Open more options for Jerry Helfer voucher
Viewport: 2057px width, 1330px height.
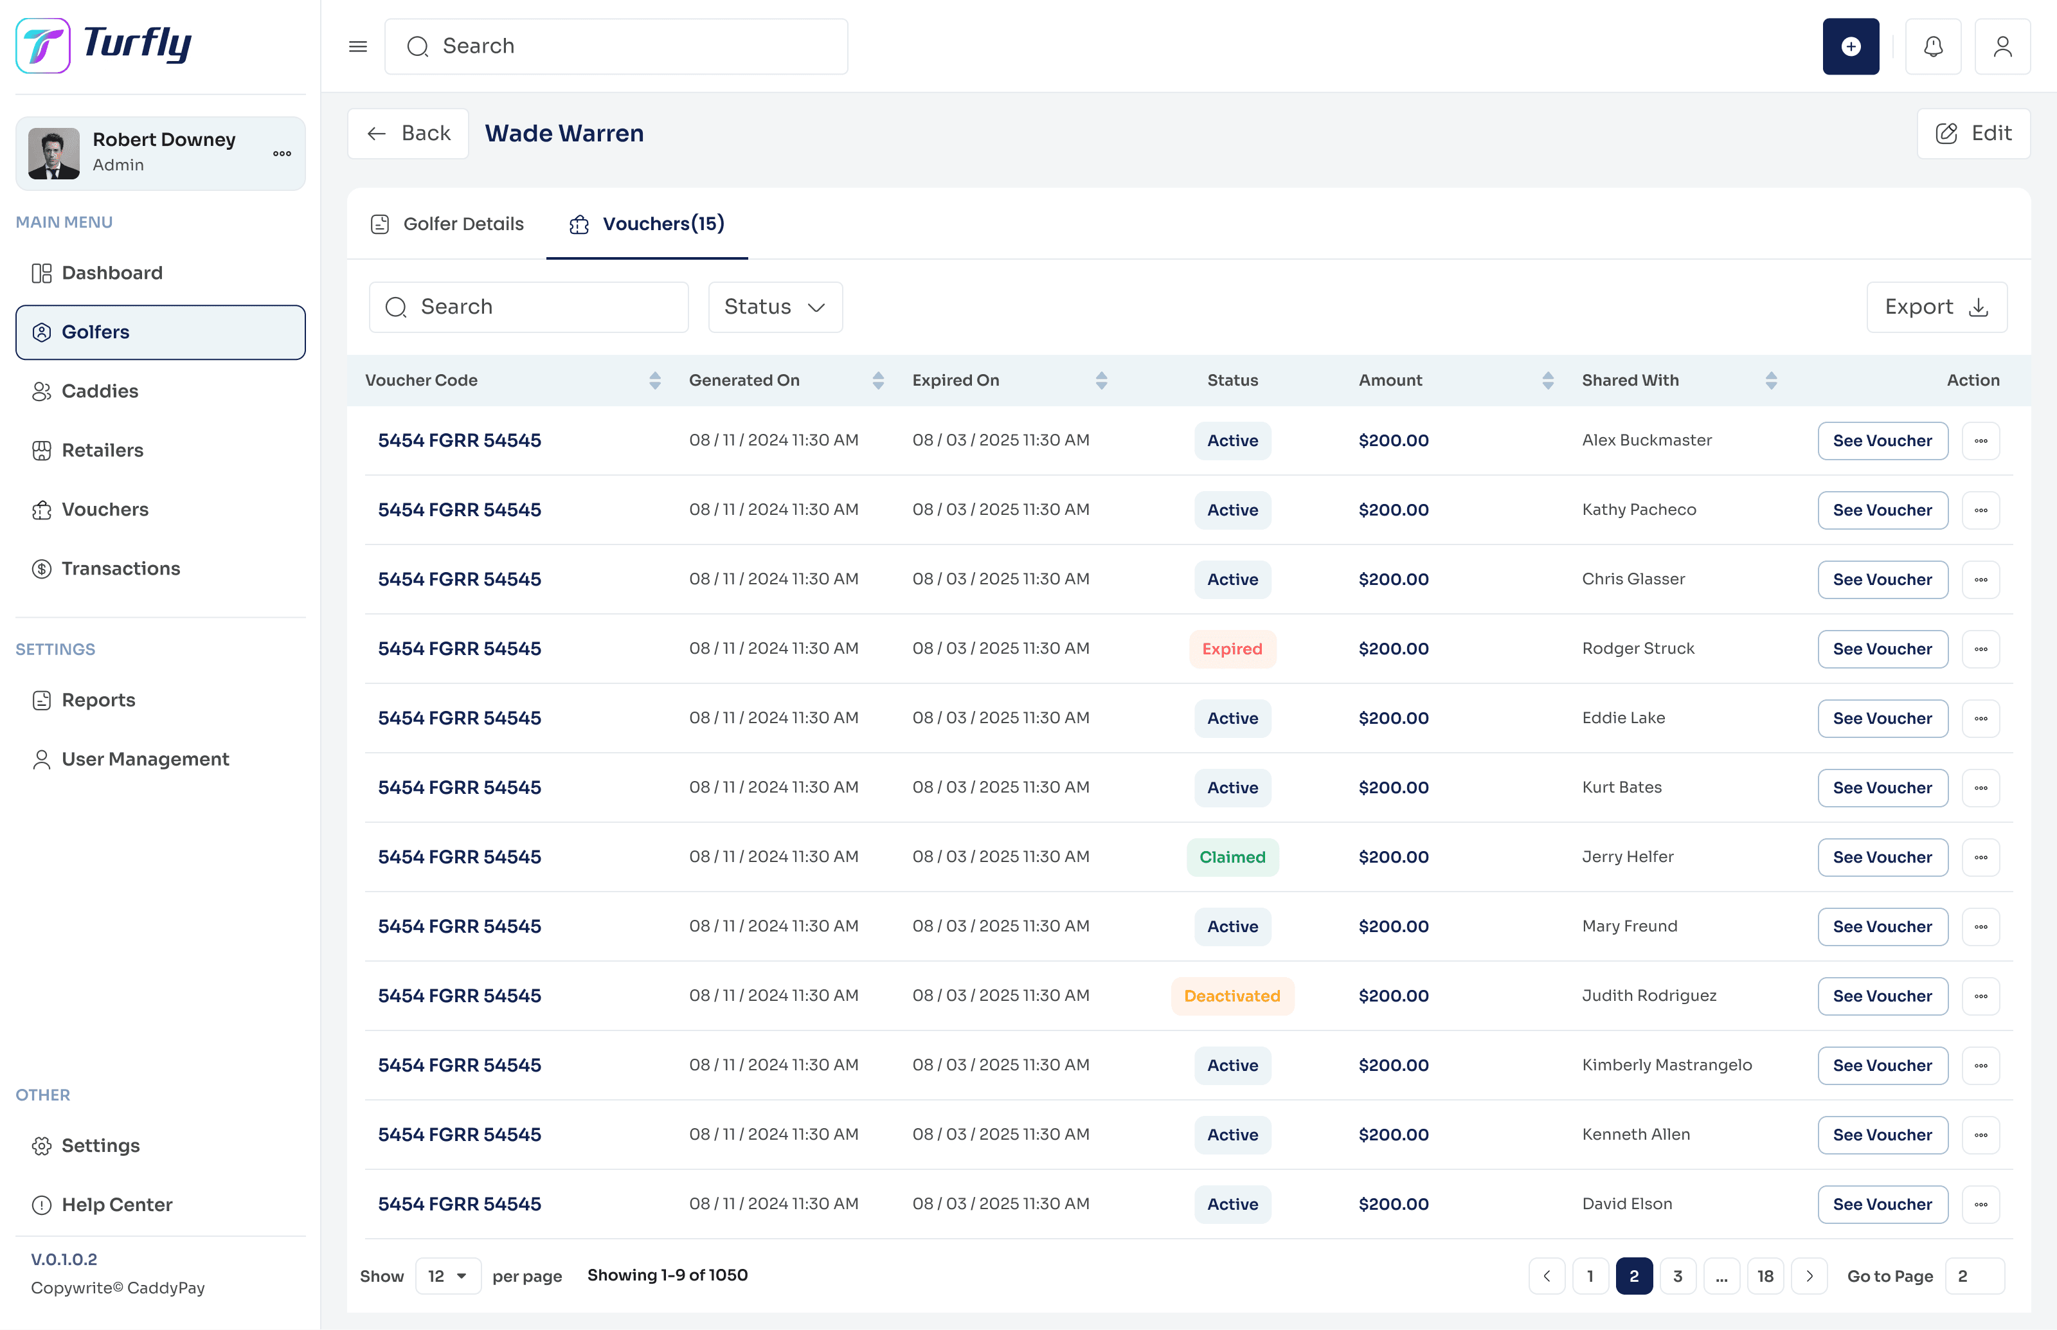coord(1980,857)
